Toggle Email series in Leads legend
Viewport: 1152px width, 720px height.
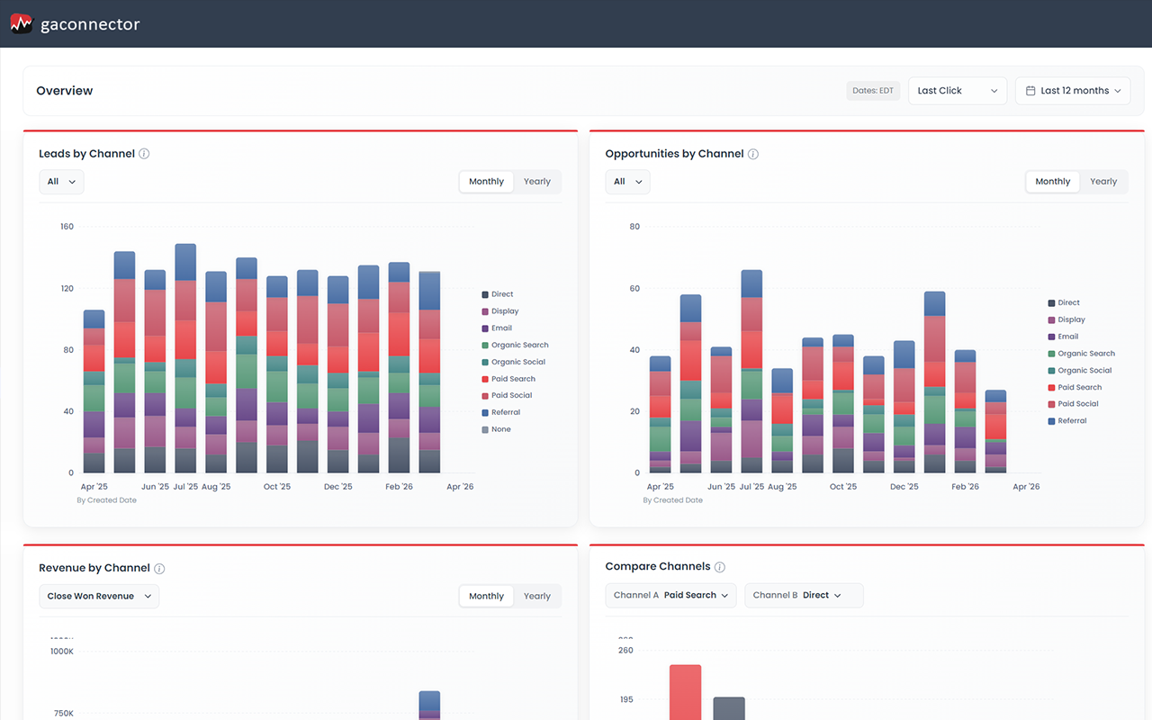point(497,328)
